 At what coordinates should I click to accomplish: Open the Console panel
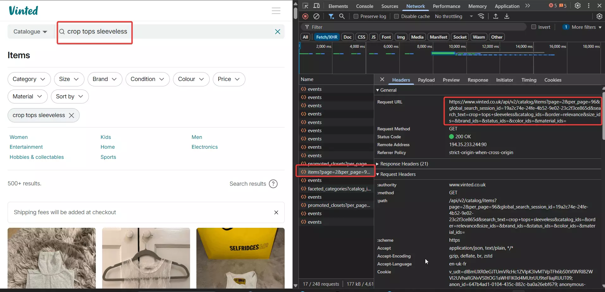coord(364,6)
